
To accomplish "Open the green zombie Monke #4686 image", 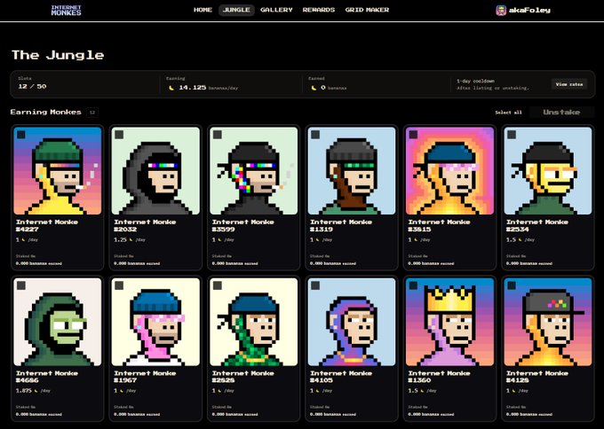I will (58, 322).
